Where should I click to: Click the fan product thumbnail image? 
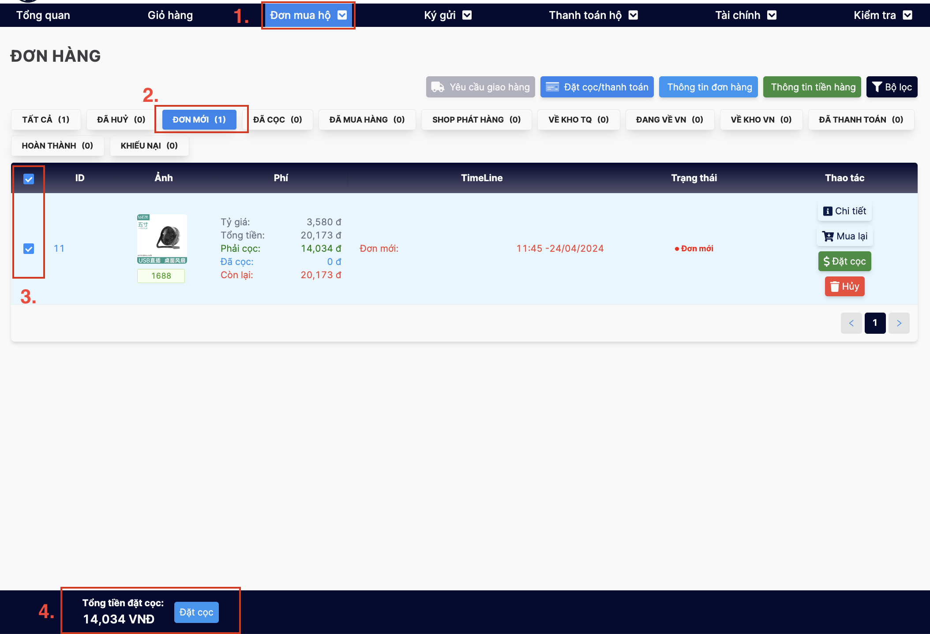coord(162,239)
